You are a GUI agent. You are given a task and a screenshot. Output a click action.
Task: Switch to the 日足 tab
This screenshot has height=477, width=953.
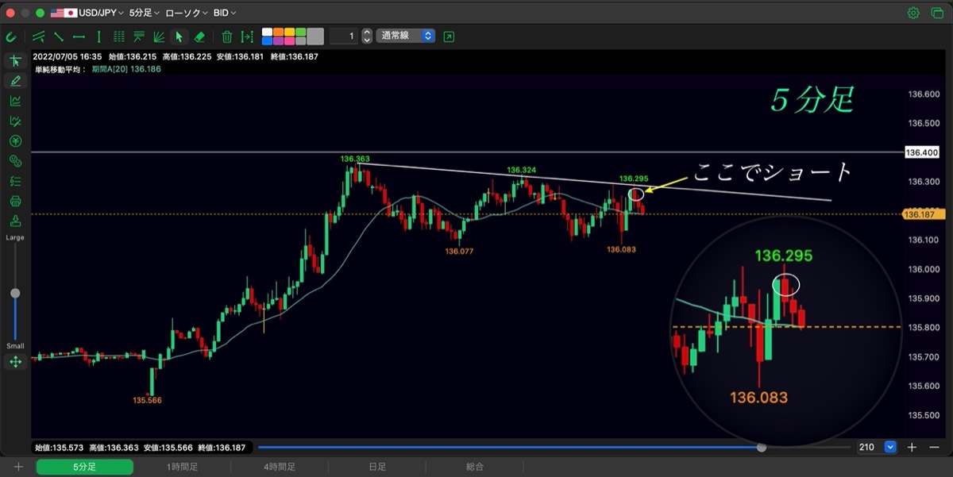tap(377, 467)
